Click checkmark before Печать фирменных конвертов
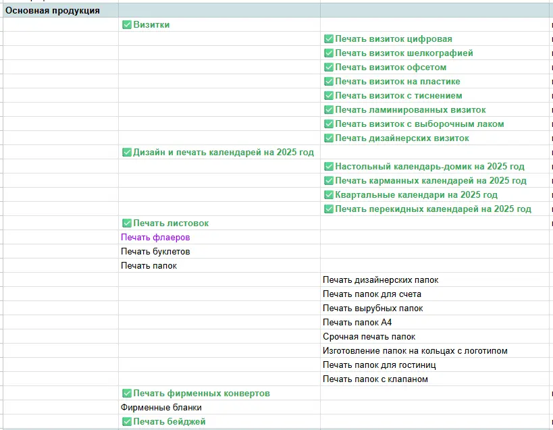Image resolution: width=553 pixels, height=430 pixels. point(126,394)
